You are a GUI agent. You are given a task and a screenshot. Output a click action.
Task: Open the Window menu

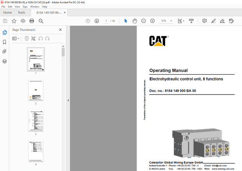pyautogui.click(x=35, y=7)
